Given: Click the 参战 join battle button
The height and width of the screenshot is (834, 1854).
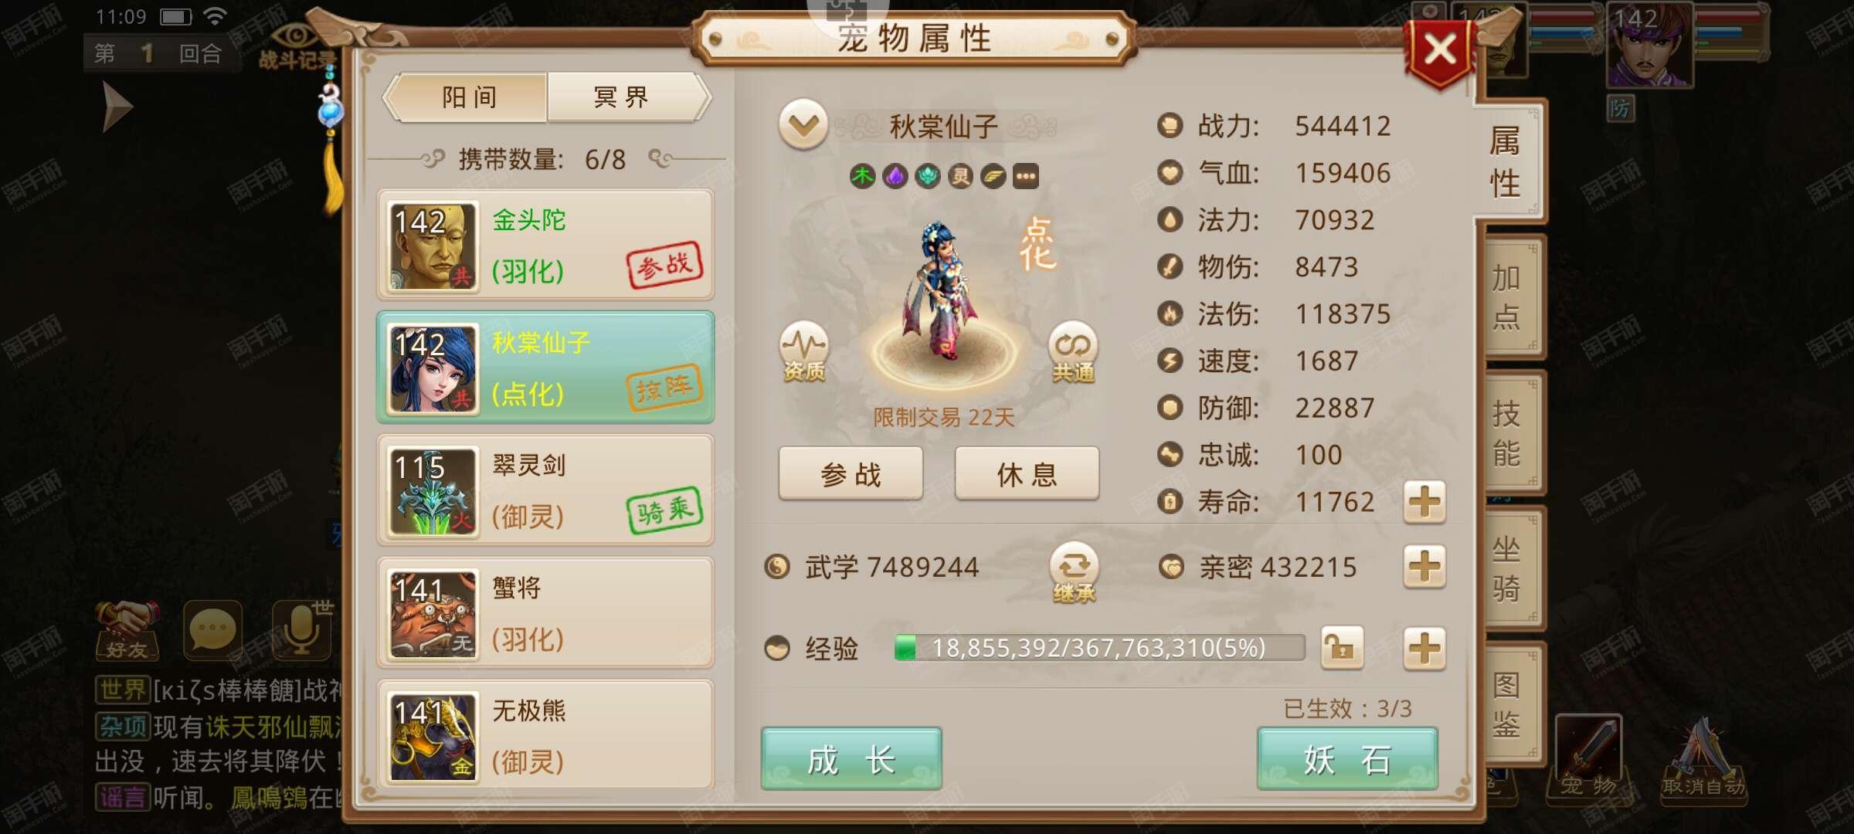Looking at the screenshot, I should click(x=851, y=473).
